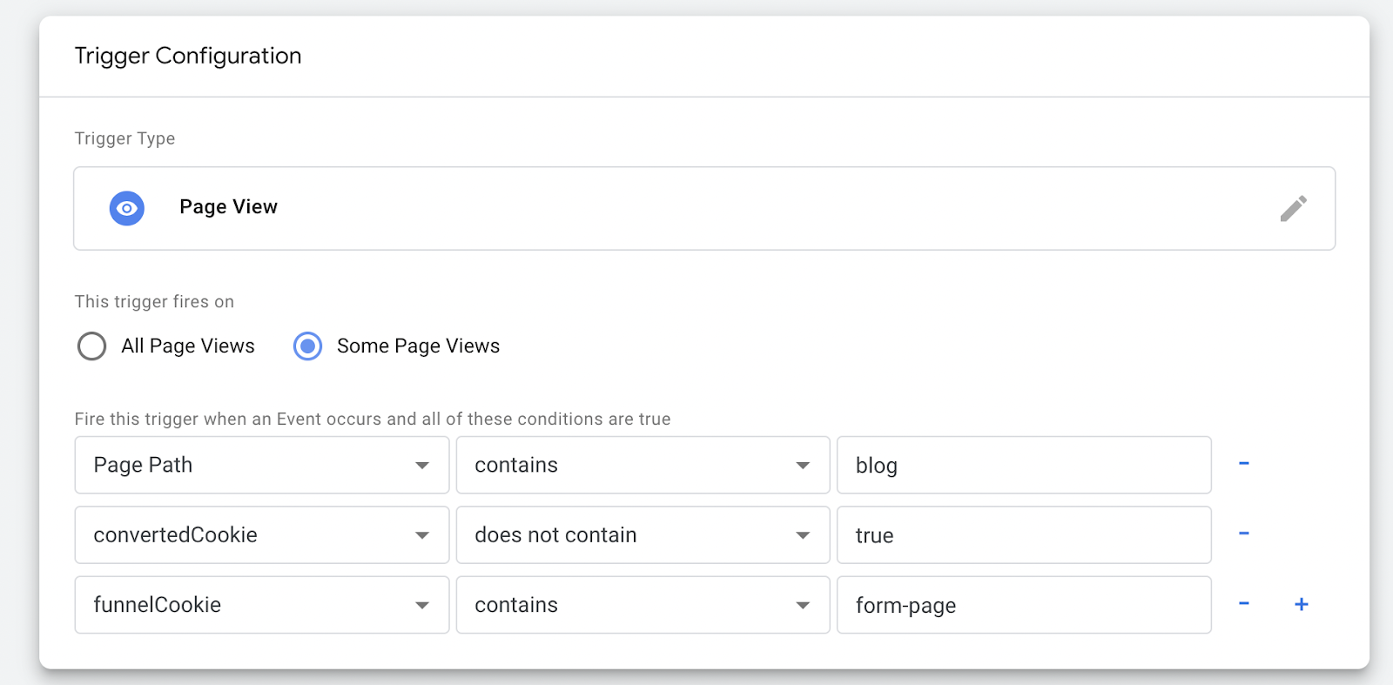Viewport: 1393px width, 685px height.
Task: Remove the Page Path condition row
Action: (1243, 464)
